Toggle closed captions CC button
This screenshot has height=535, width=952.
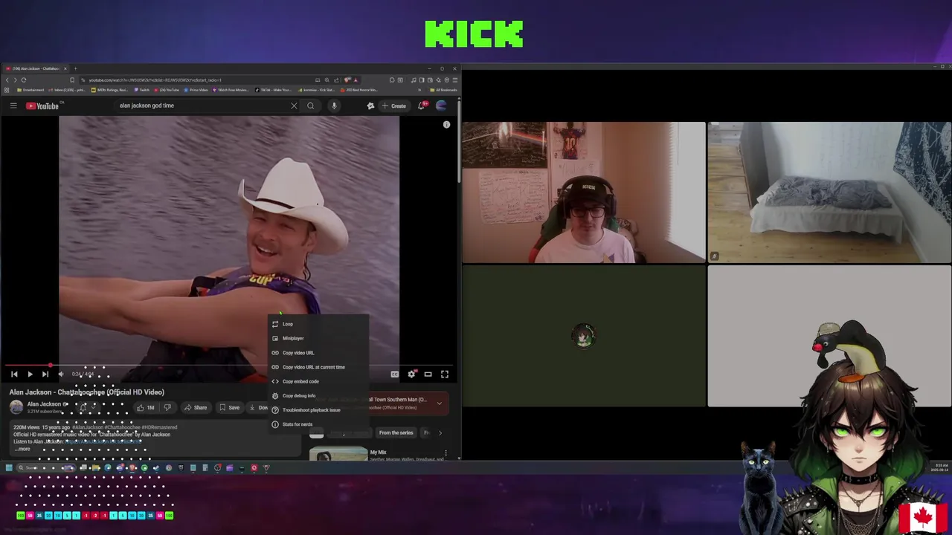[395, 374]
